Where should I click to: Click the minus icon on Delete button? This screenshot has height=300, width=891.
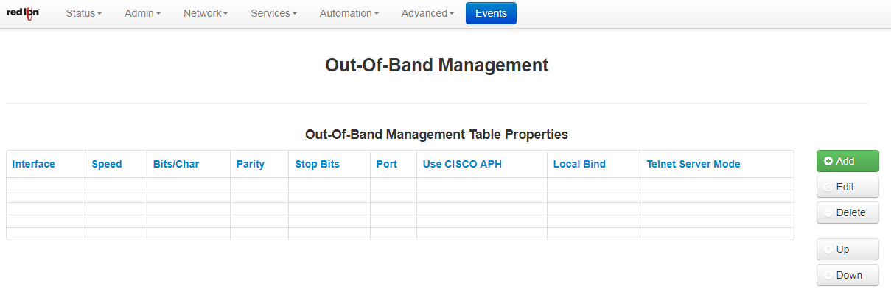coord(828,213)
